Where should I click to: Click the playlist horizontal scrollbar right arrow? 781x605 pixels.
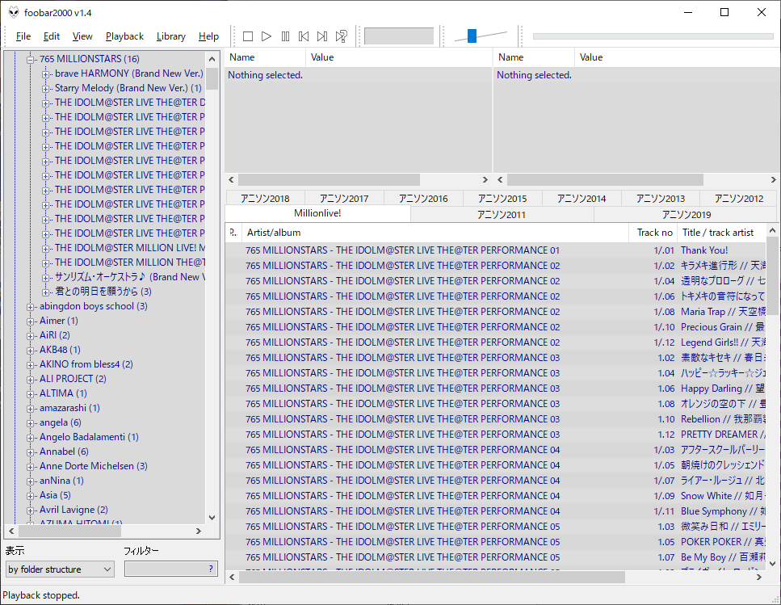click(x=759, y=577)
